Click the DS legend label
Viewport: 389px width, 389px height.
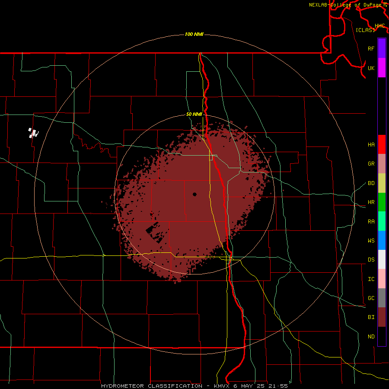point(371,260)
